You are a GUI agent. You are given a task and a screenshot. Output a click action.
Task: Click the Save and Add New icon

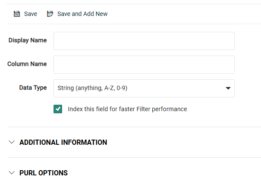[50, 14]
